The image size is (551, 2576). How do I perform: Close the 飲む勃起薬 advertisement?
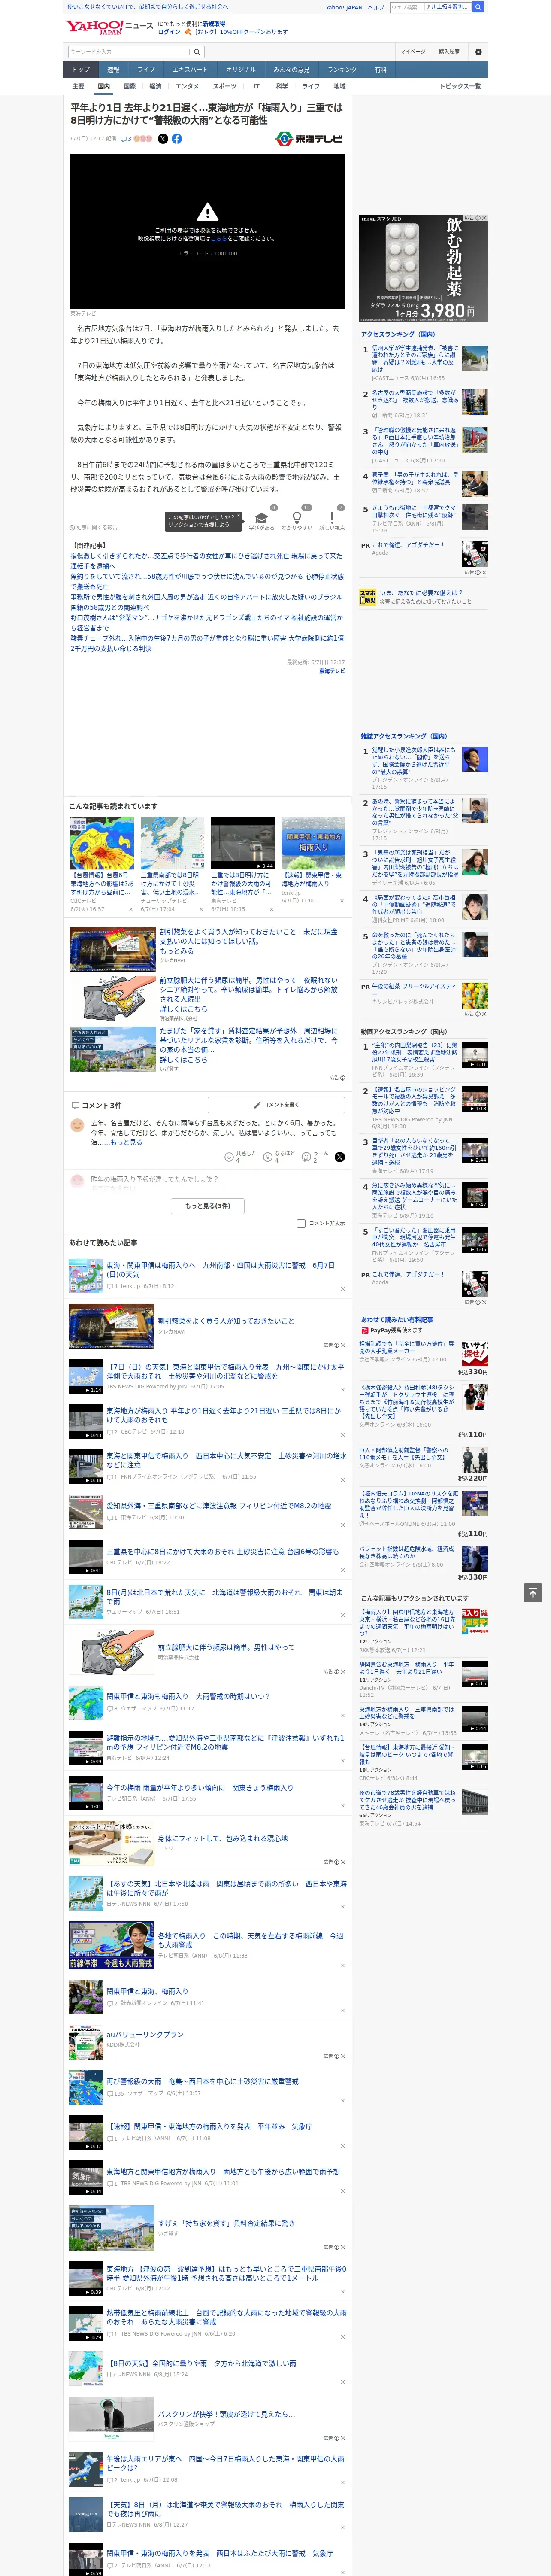coord(484,218)
